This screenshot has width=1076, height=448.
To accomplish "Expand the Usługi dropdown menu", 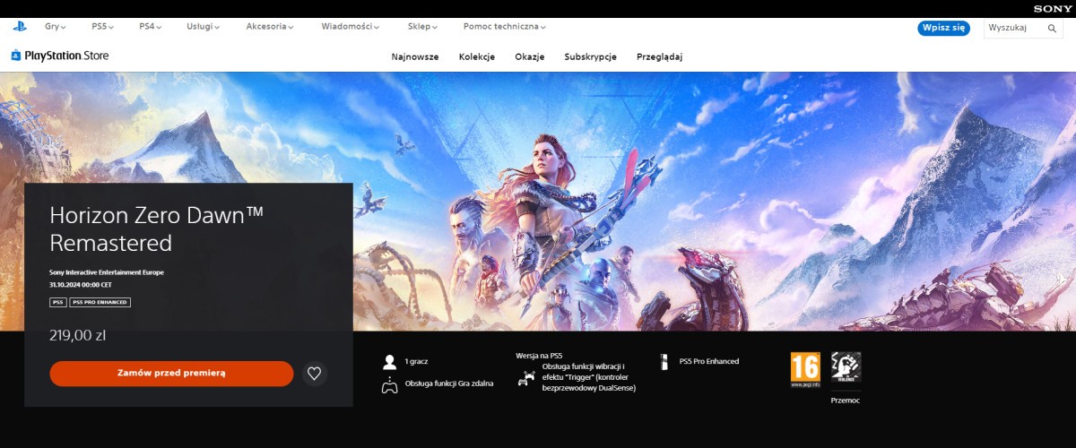I will 204,27.
